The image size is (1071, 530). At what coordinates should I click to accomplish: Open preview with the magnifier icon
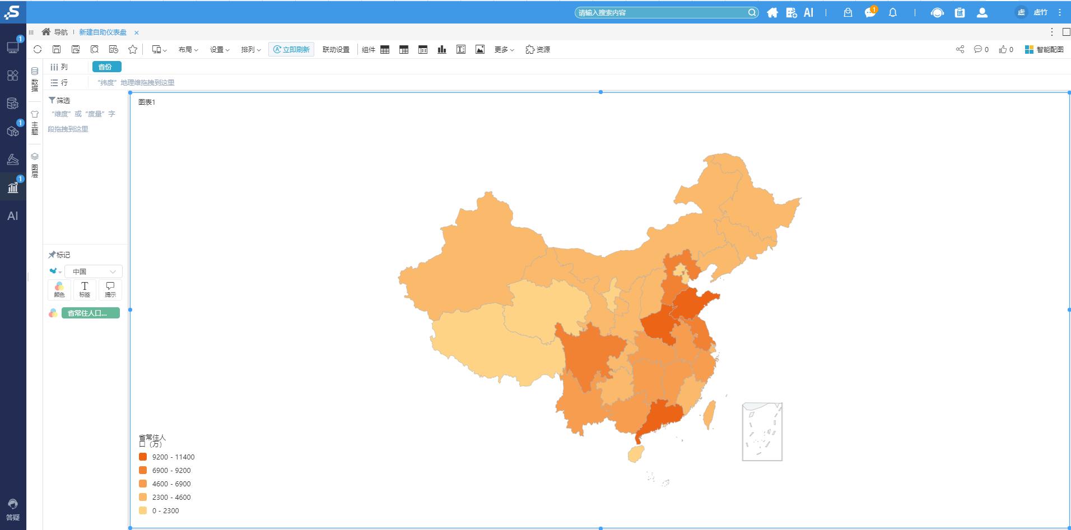[94, 49]
